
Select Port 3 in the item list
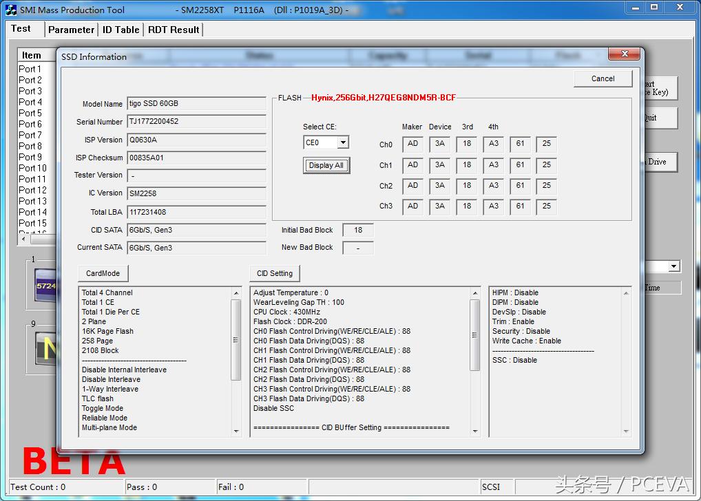point(30,91)
